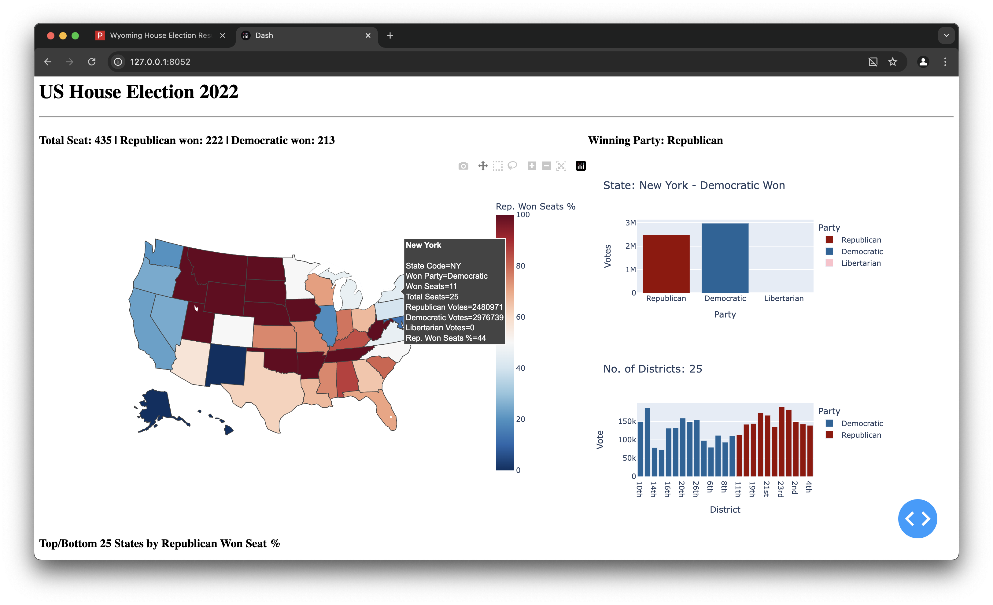Viewport: 993px width, 605px height.
Task: Bookmark the page with the star icon
Action: click(x=893, y=62)
